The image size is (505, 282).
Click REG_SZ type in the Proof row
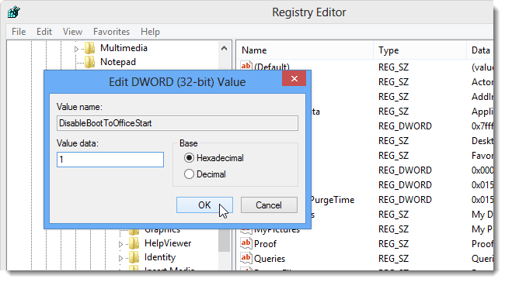pos(394,244)
